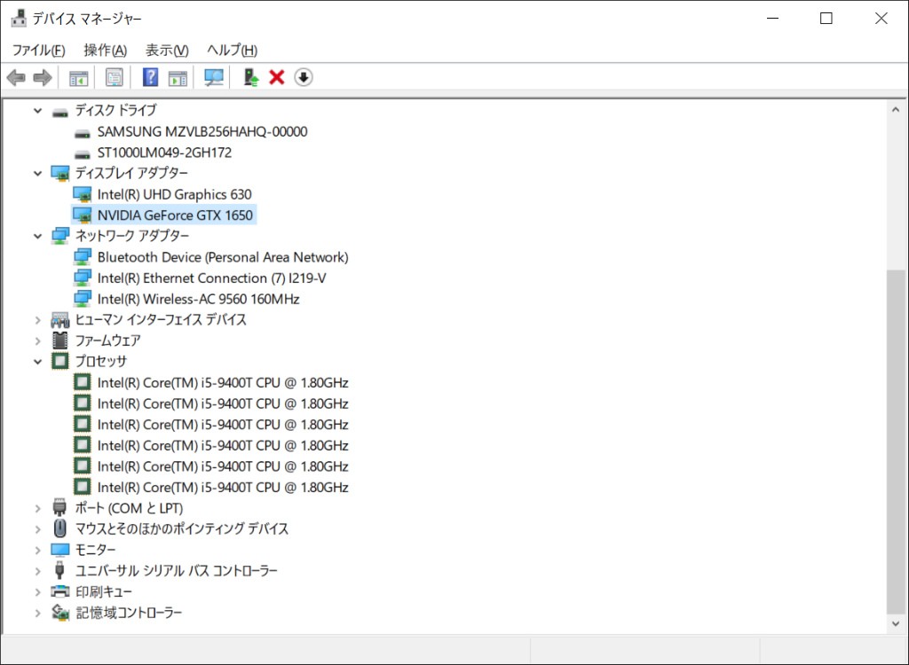Expand the ヒューマン インターフェイス デバイス node
Viewport: 909px width, 665px height.
[37, 319]
